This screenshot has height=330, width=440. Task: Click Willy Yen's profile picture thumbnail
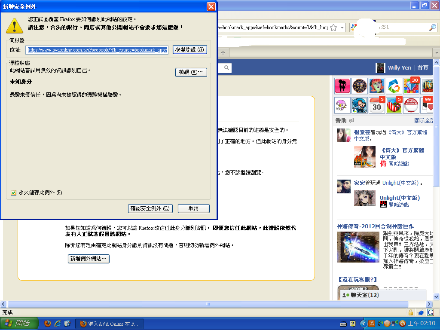(x=380, y=68)
